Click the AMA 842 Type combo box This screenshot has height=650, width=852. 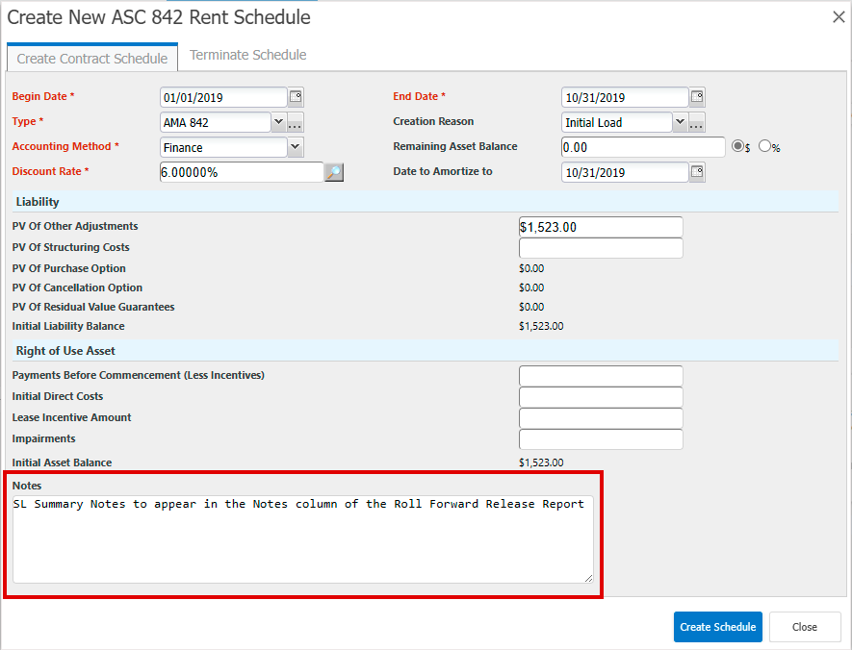[216, 123]
